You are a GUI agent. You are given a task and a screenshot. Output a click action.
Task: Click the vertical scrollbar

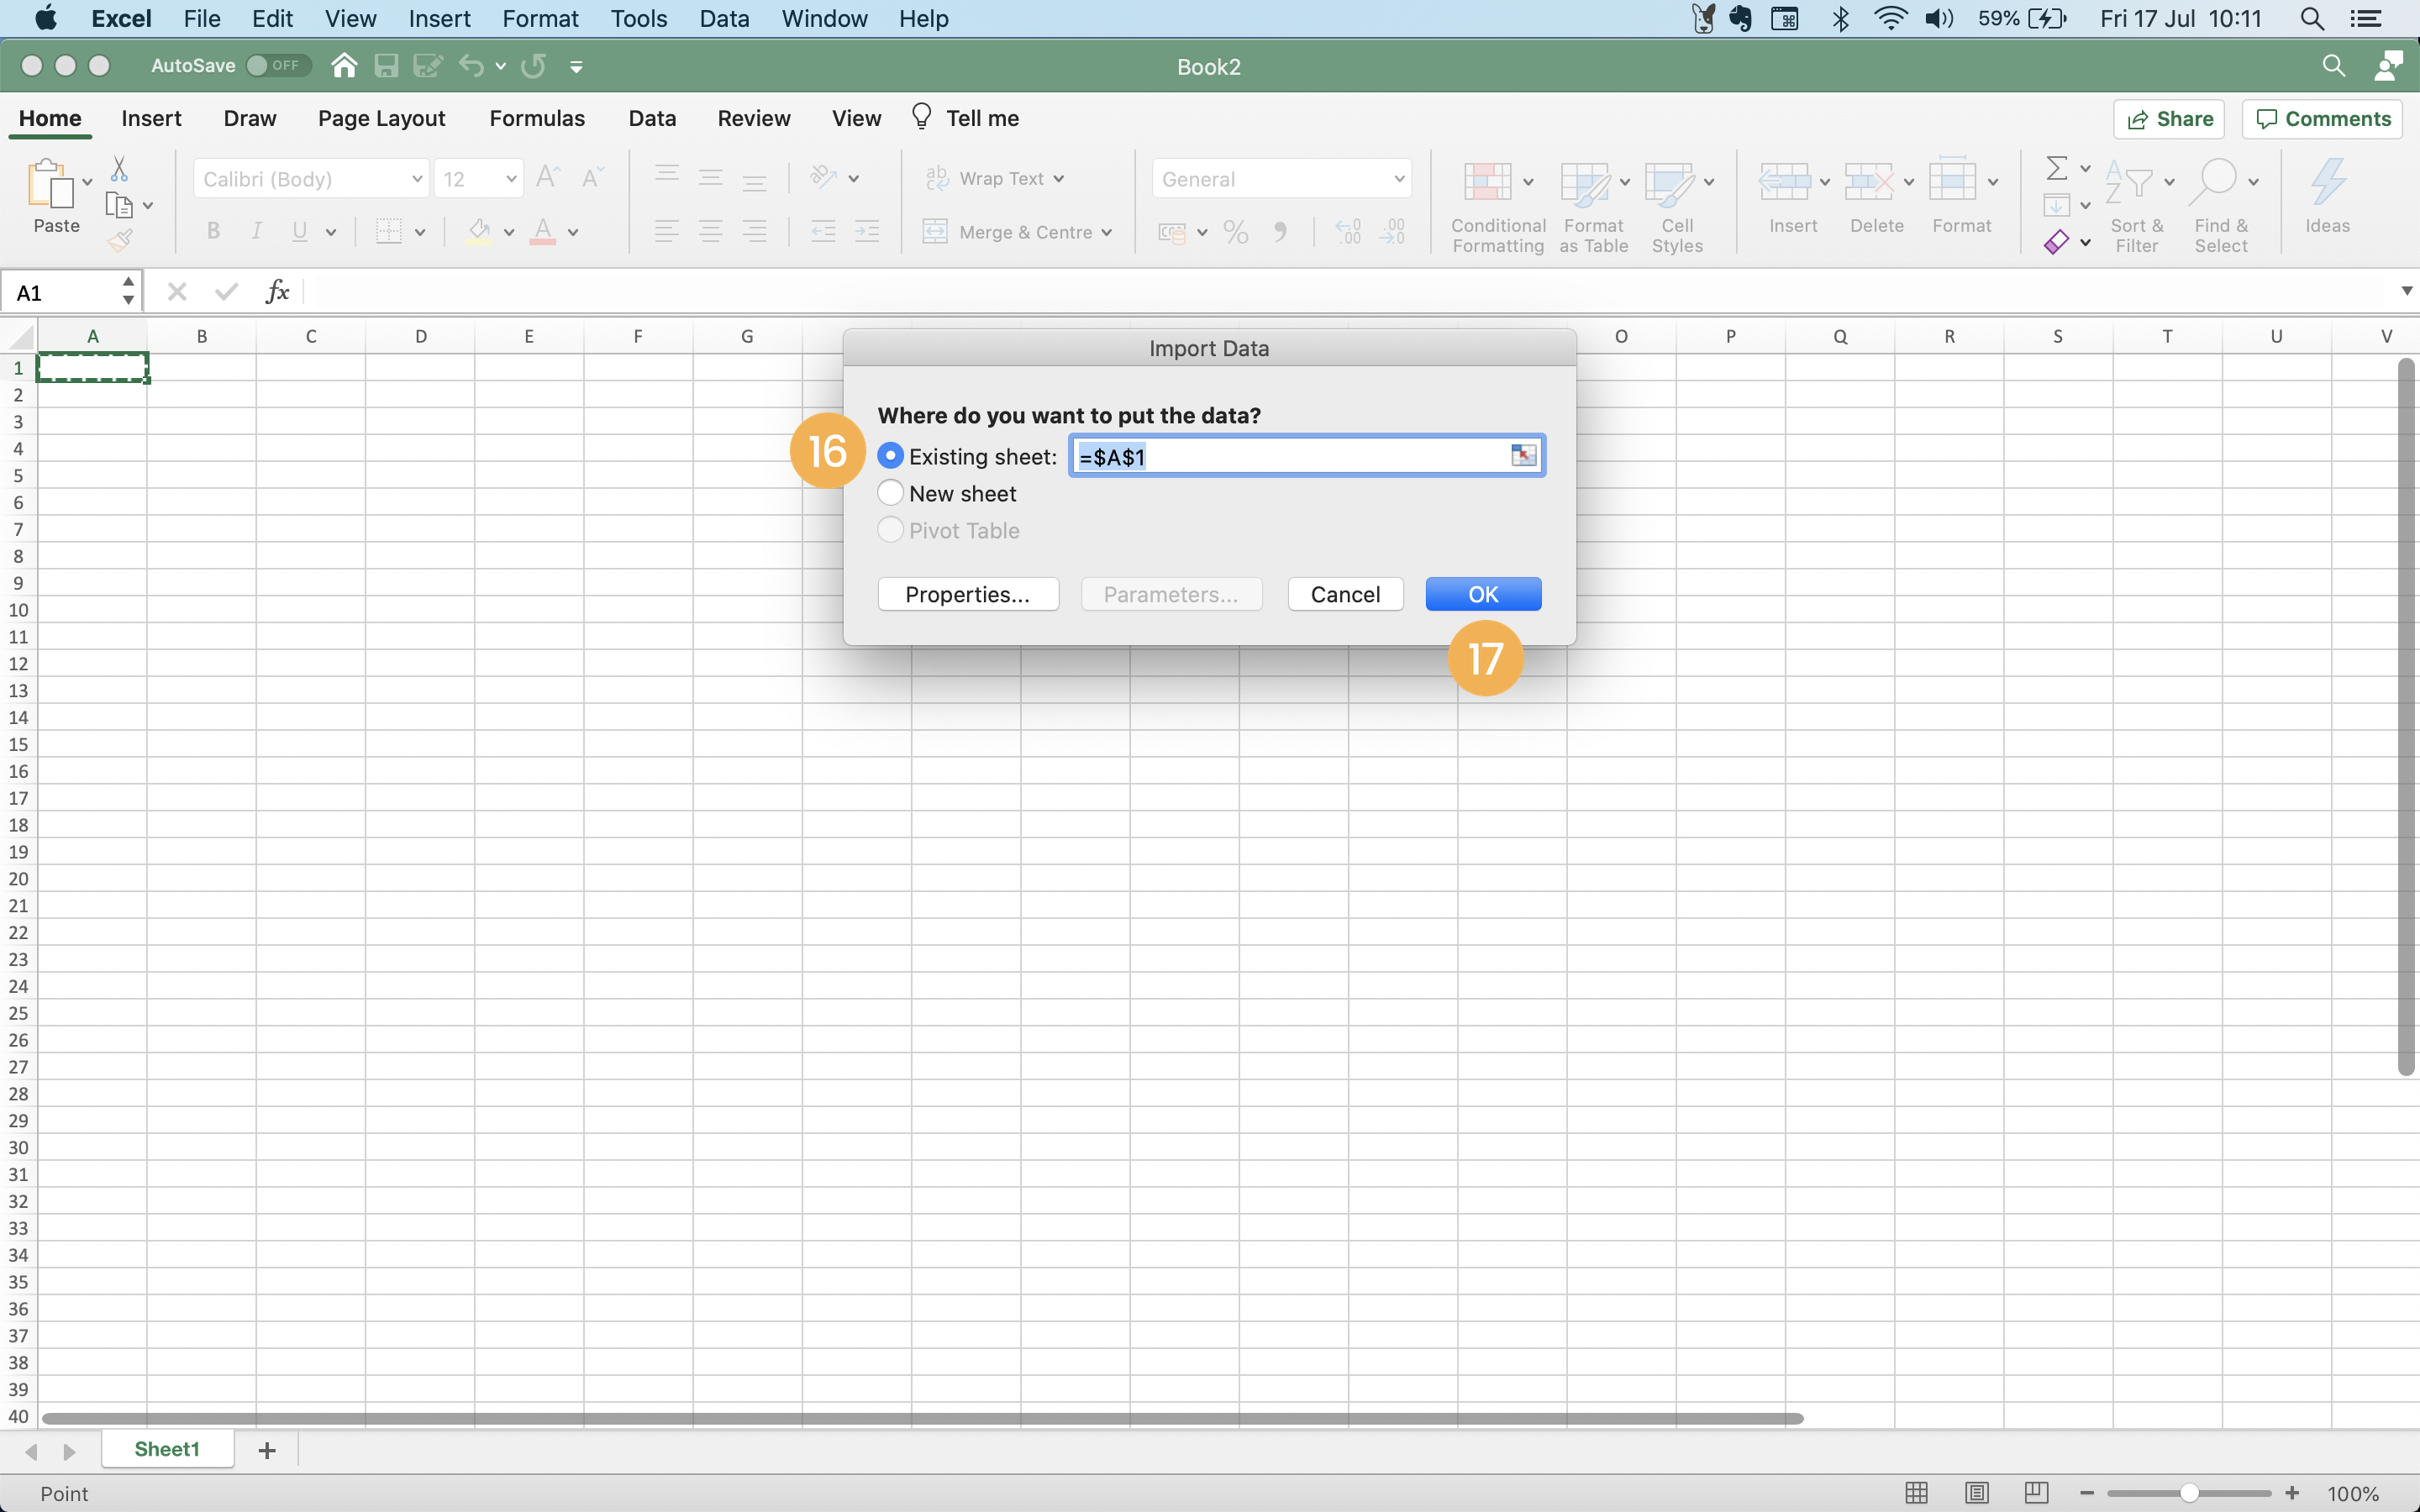pos(2406,717)
